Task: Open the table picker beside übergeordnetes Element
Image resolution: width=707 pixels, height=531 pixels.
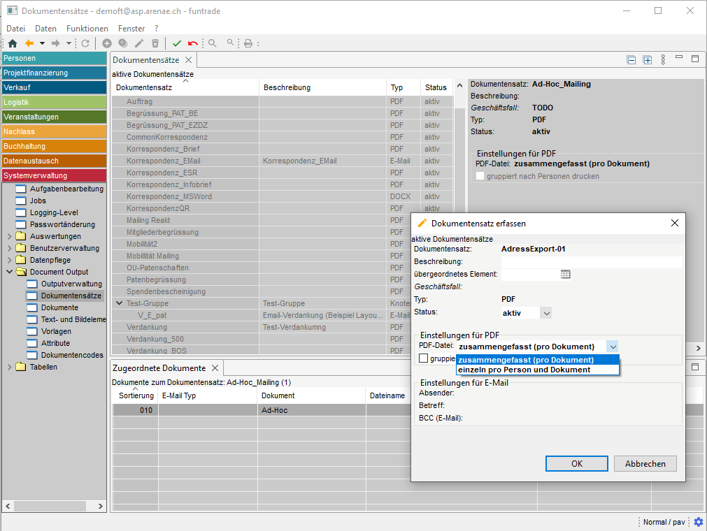Action: (566, 275)
